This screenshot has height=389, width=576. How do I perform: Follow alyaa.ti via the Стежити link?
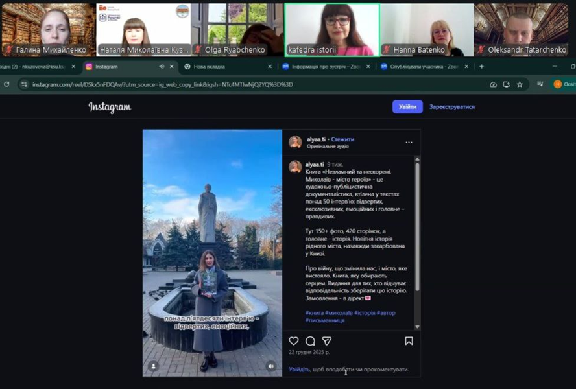click(x=342, y=139)
